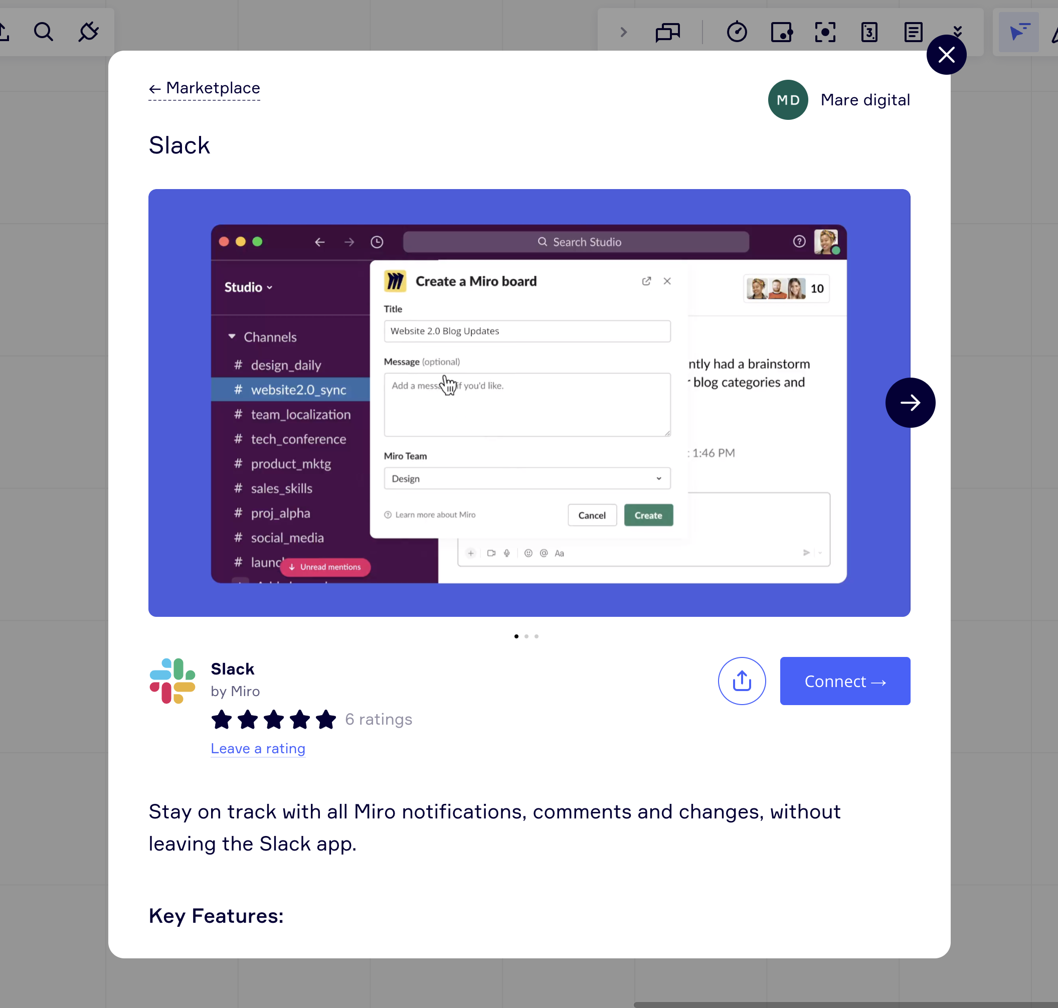This screenshot has height=1008, width=1058.
Task: Click the presentation screens icon
Action: click(x=668, y=32)
